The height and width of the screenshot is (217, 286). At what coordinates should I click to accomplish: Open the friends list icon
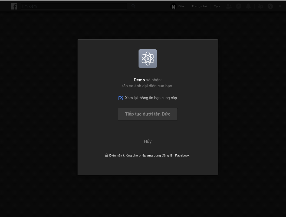coord(261,6)
